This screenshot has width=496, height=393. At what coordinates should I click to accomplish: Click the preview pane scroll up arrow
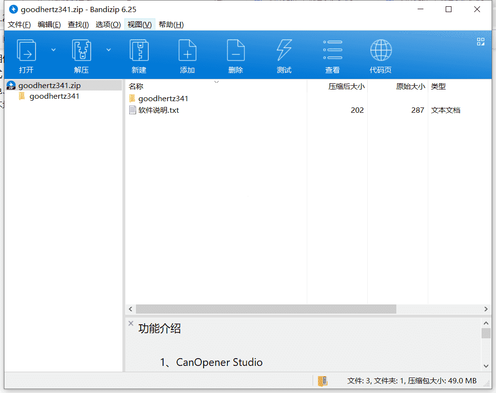point(486,323)
